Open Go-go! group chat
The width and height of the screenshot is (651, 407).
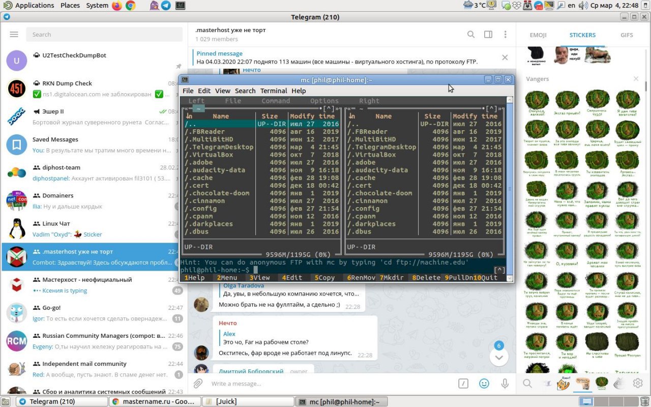coord(94,313)
